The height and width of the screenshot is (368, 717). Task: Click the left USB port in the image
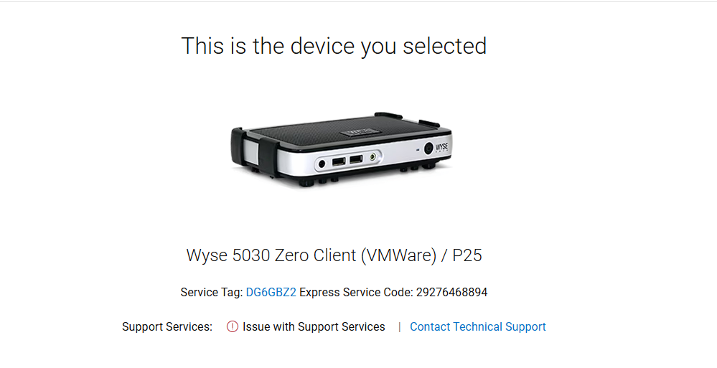point(338,161)
